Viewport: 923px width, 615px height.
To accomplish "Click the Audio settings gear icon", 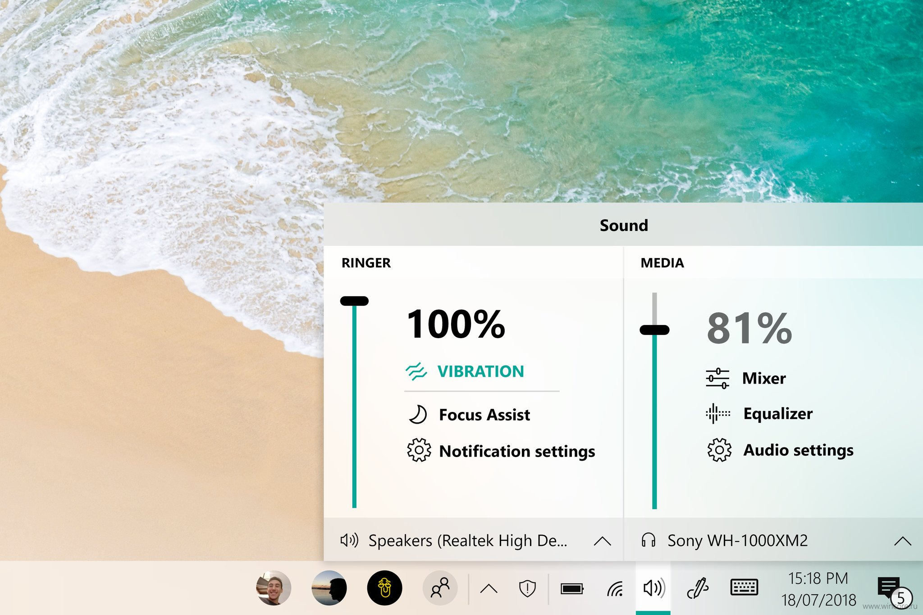I will pyautogui.click(x=719, y=450).
